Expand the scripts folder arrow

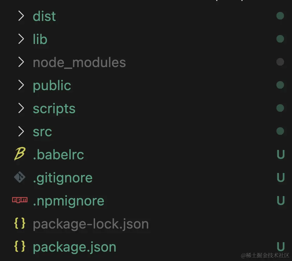click(x=21, y=108)
